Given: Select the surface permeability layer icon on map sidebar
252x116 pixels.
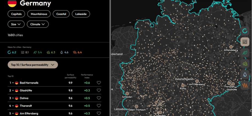Looking at the screenshot, I should coord(245,42).
